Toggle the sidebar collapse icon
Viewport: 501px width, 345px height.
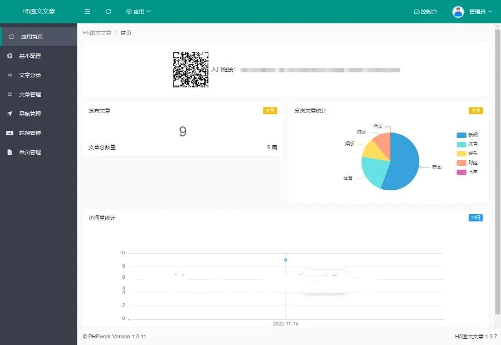87,12
